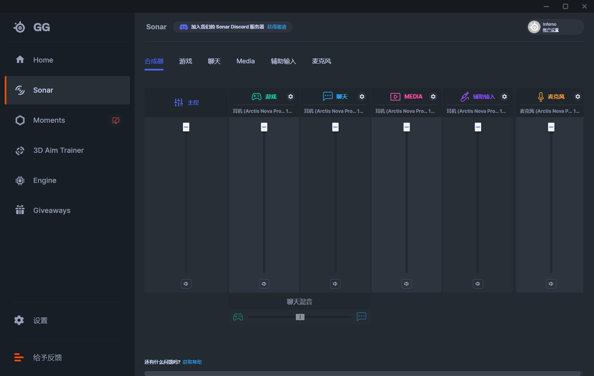This screenshot has height=376, width=594.
Task: Open settings gear for 游戏 channel
Action: point(291,97)
